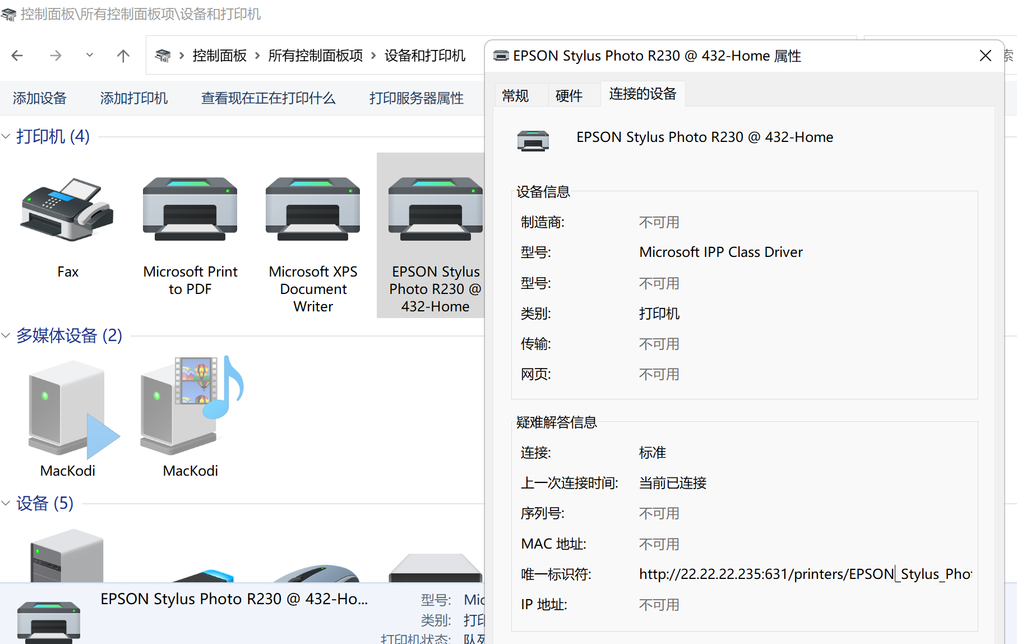Click the 传输 label in 设备信息

tap(536, 344)
